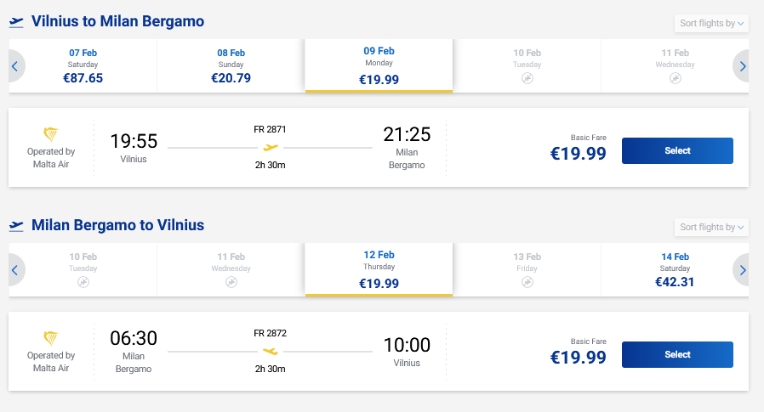Show earlier outbound dates with left arrow
This screenshot has width=764, height=412.
tap(15, 65)
